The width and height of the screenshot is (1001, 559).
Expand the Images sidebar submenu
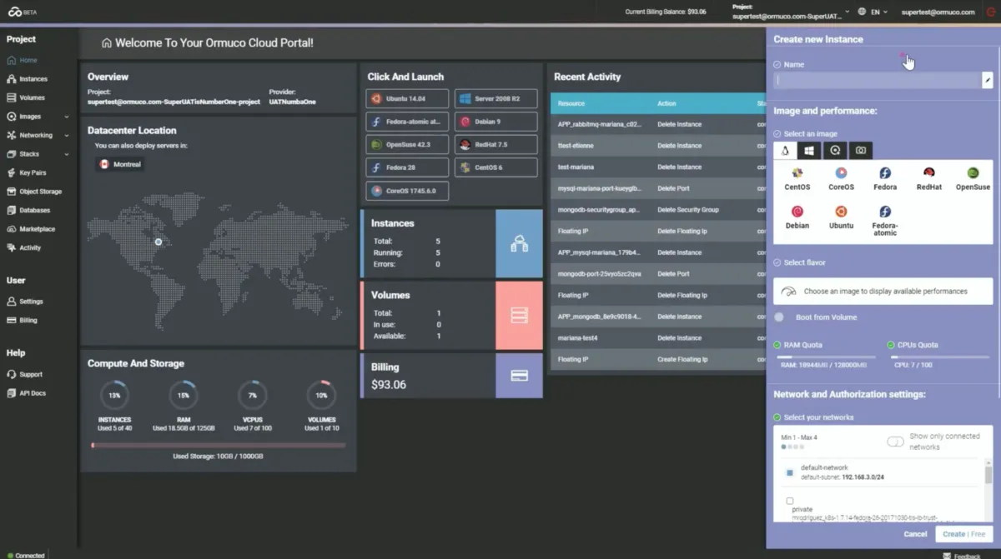(x=67, y=117)
